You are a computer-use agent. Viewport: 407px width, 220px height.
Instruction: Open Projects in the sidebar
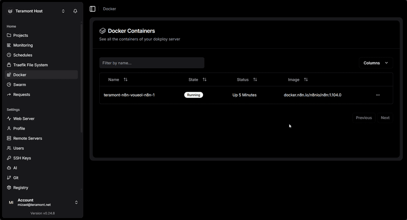[41, 35]
